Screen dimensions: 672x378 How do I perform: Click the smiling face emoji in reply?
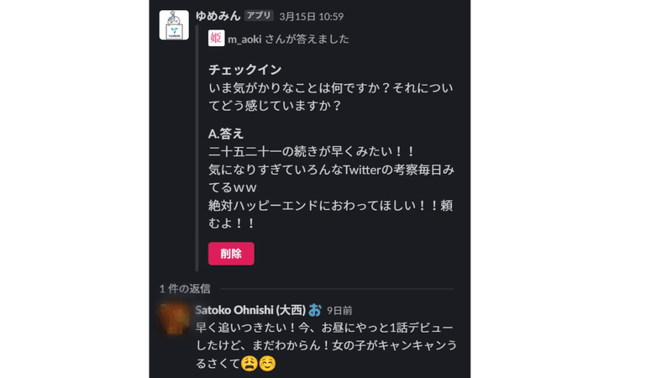[x=267, y=364]
